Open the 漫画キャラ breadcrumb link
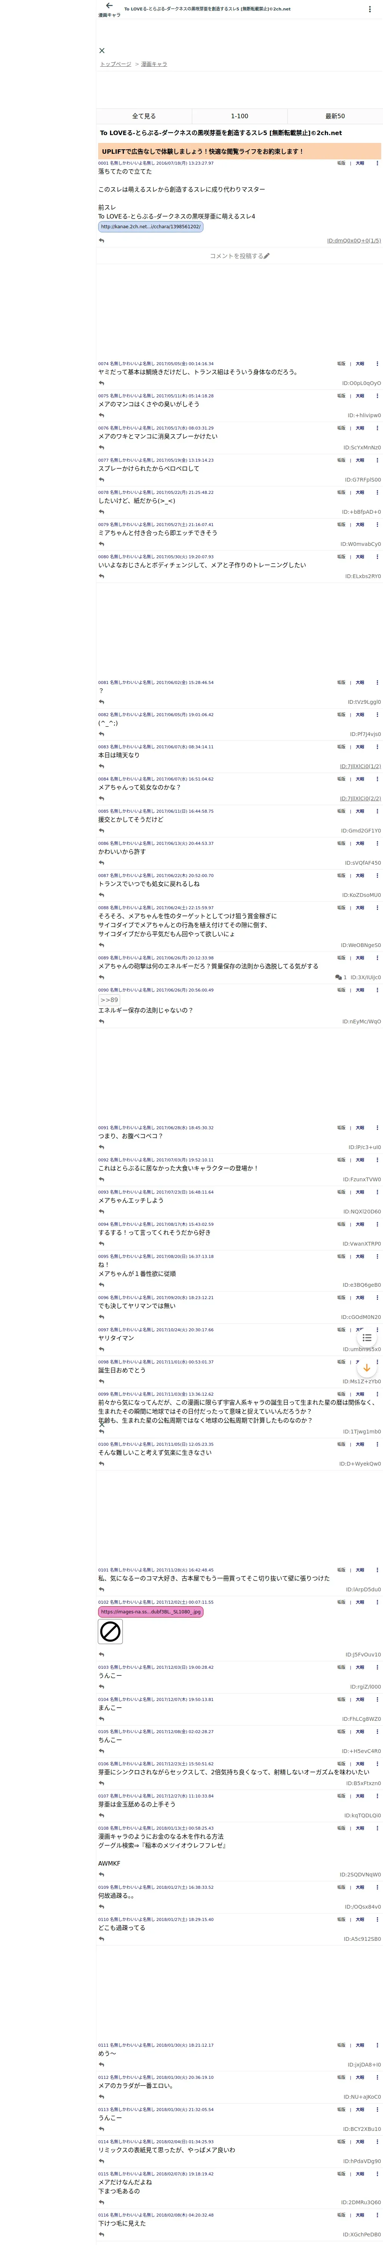Screen dimensions: 383x2245 [154, 64]
